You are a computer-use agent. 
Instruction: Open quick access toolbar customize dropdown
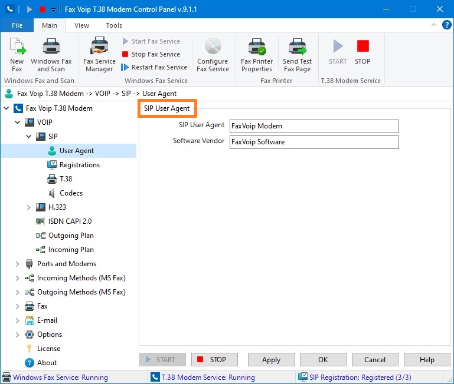tap(53, 10)
